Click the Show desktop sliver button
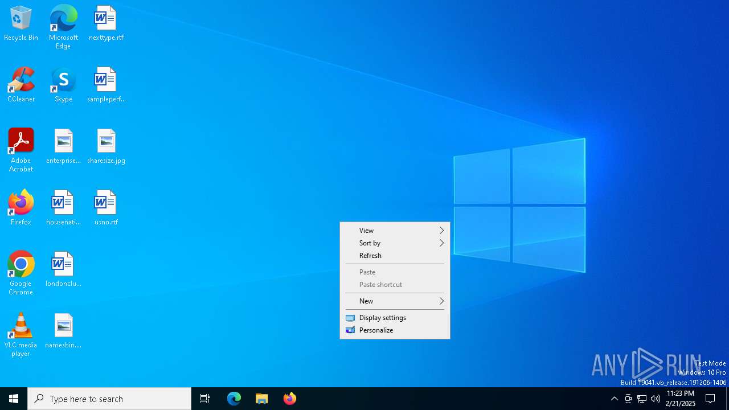 click(727, 399)
